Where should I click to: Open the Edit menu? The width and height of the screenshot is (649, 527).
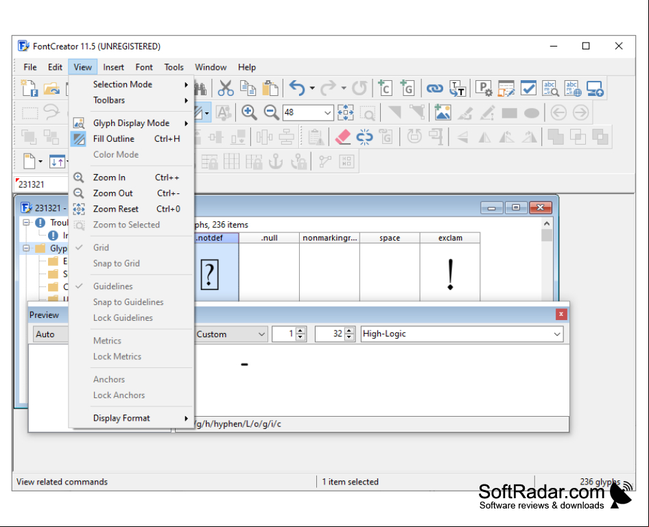[55, 67]
